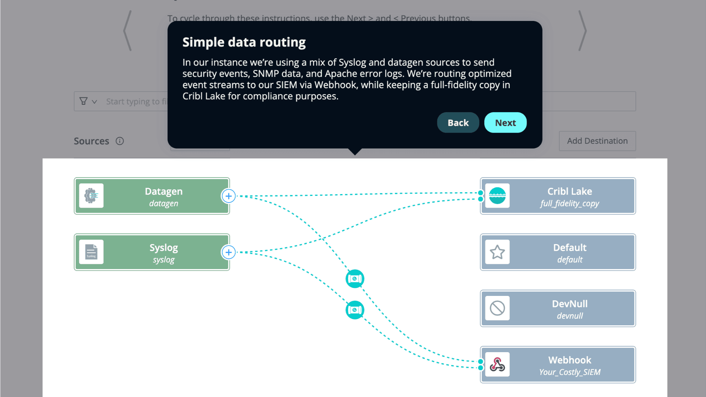Expand the Sources info tooltip

tap(120, 140)
